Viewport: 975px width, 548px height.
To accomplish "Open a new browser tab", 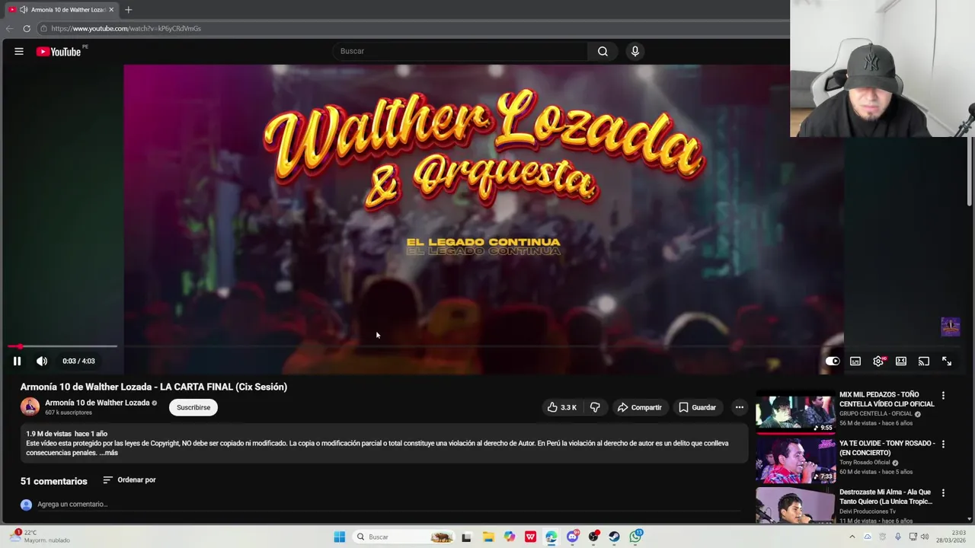I will (128, 10).
